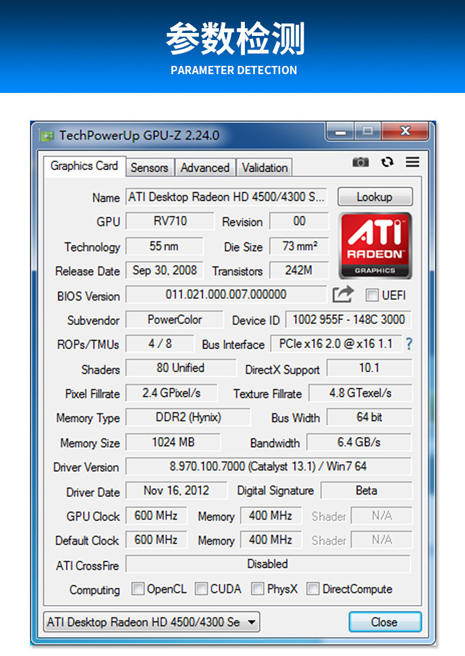Viewport: 465px width, 656px height.
Task: Click the Driver Date Nov 16, 2012
Action: pyautogui.click(x=177, y=491)
